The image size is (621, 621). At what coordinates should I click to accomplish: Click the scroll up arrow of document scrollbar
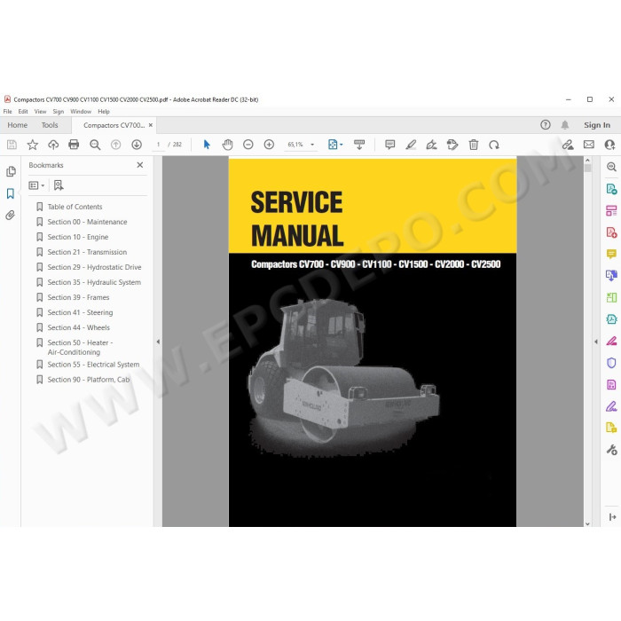click(x=587, y=161)
